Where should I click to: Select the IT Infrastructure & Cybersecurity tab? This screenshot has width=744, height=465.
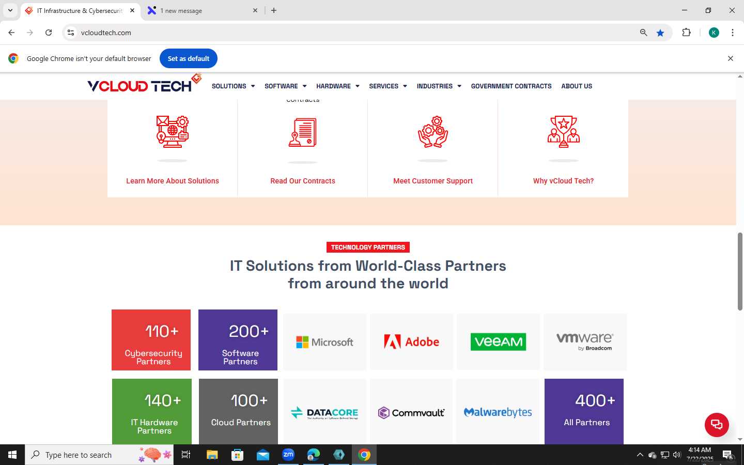pyautogui.click(x=80, y=10)
